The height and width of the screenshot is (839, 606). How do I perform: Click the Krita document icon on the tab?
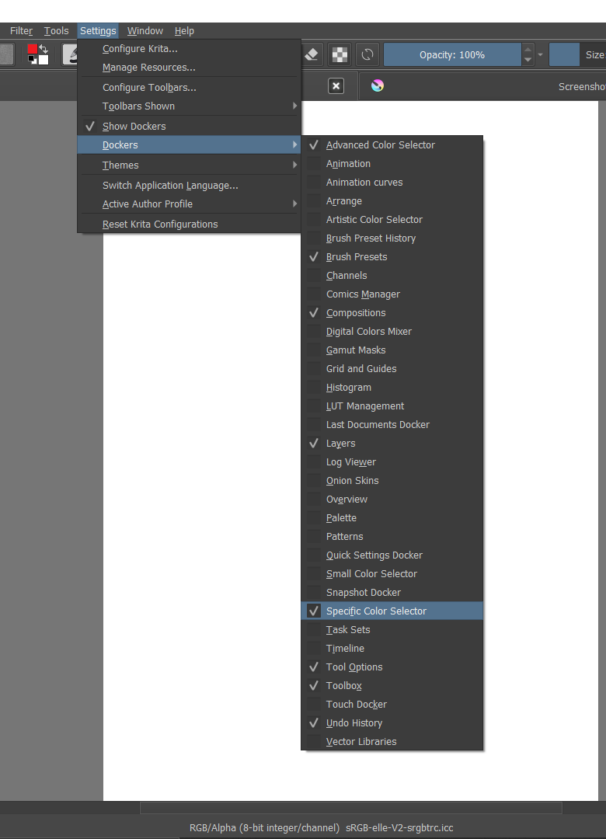click(x=378, y=85)
